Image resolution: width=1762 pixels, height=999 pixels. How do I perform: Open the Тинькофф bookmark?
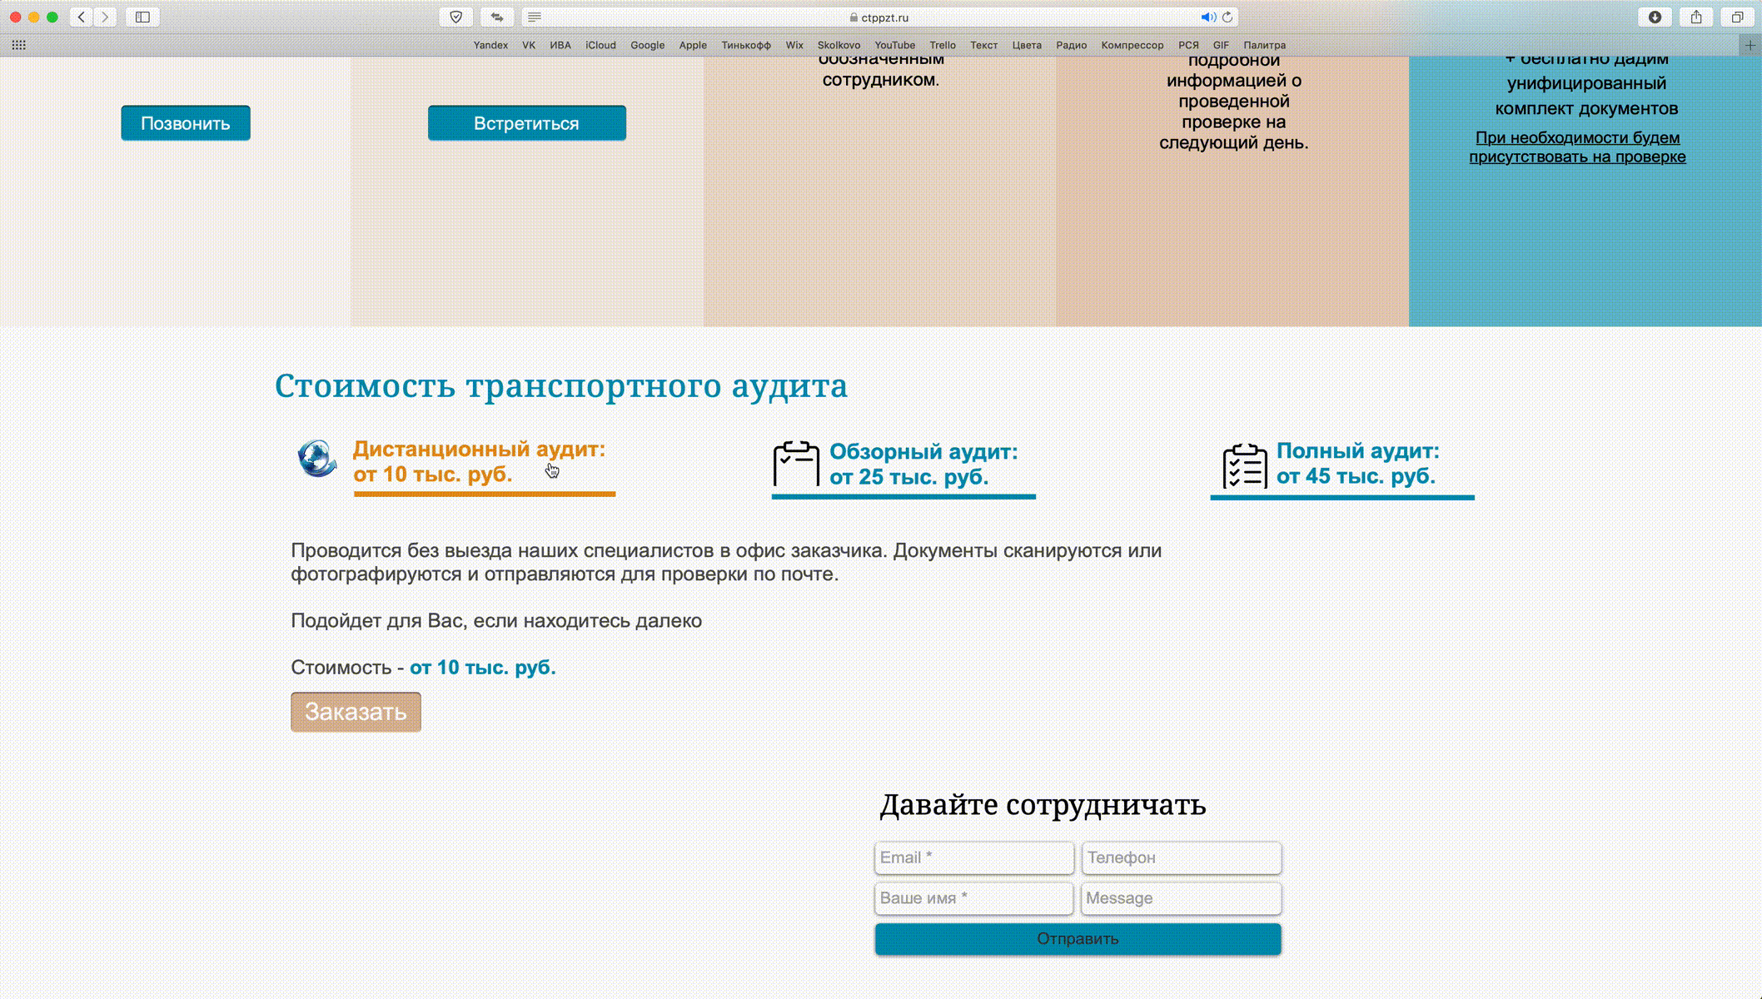pyautogui.click(x=746, y=45)
